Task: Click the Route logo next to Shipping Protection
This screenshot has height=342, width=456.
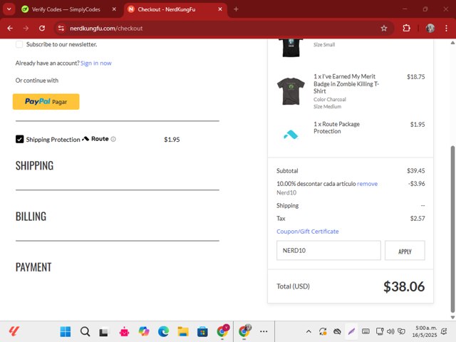Action: pos(95,139)
